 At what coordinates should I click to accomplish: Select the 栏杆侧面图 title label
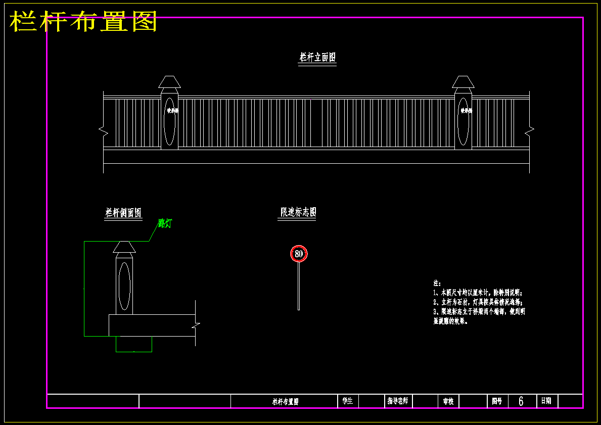pos(123,213)
